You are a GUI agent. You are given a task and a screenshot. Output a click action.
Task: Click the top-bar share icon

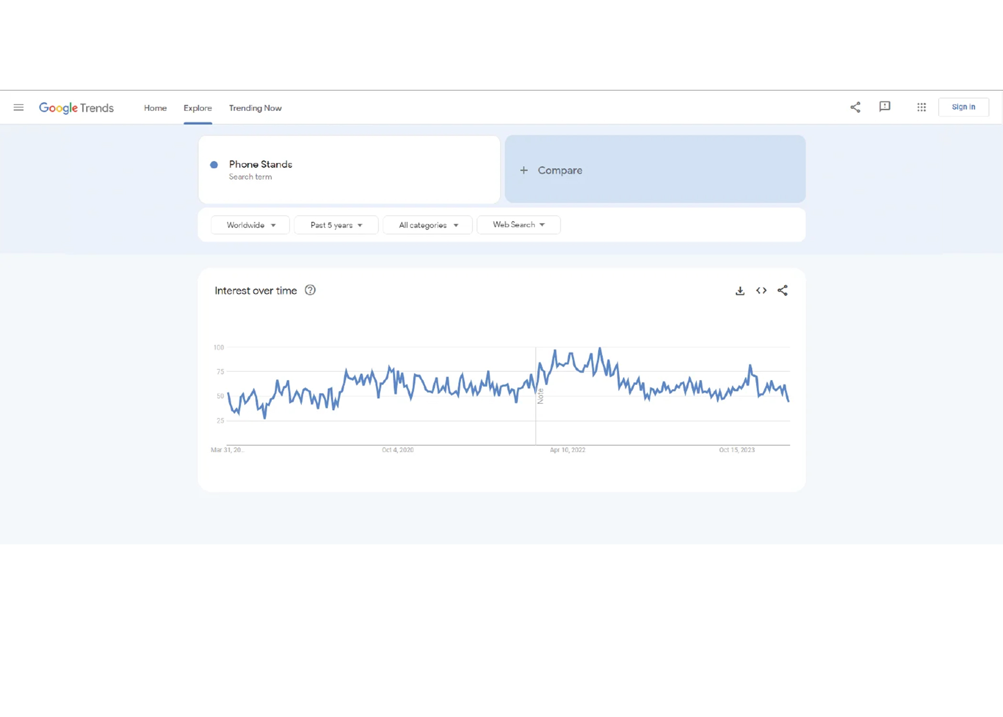855,108
